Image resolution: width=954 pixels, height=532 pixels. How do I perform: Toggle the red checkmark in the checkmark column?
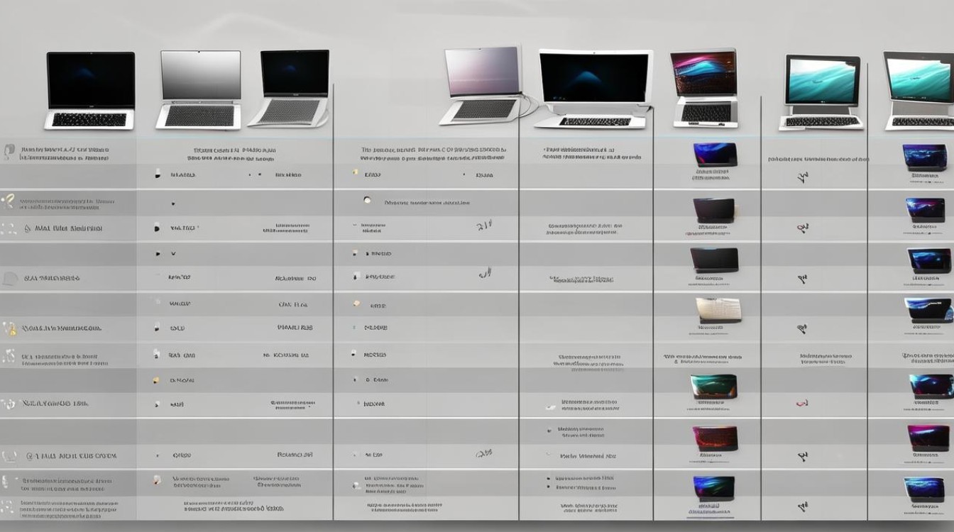pyautogui.click(x=801, y=404)
